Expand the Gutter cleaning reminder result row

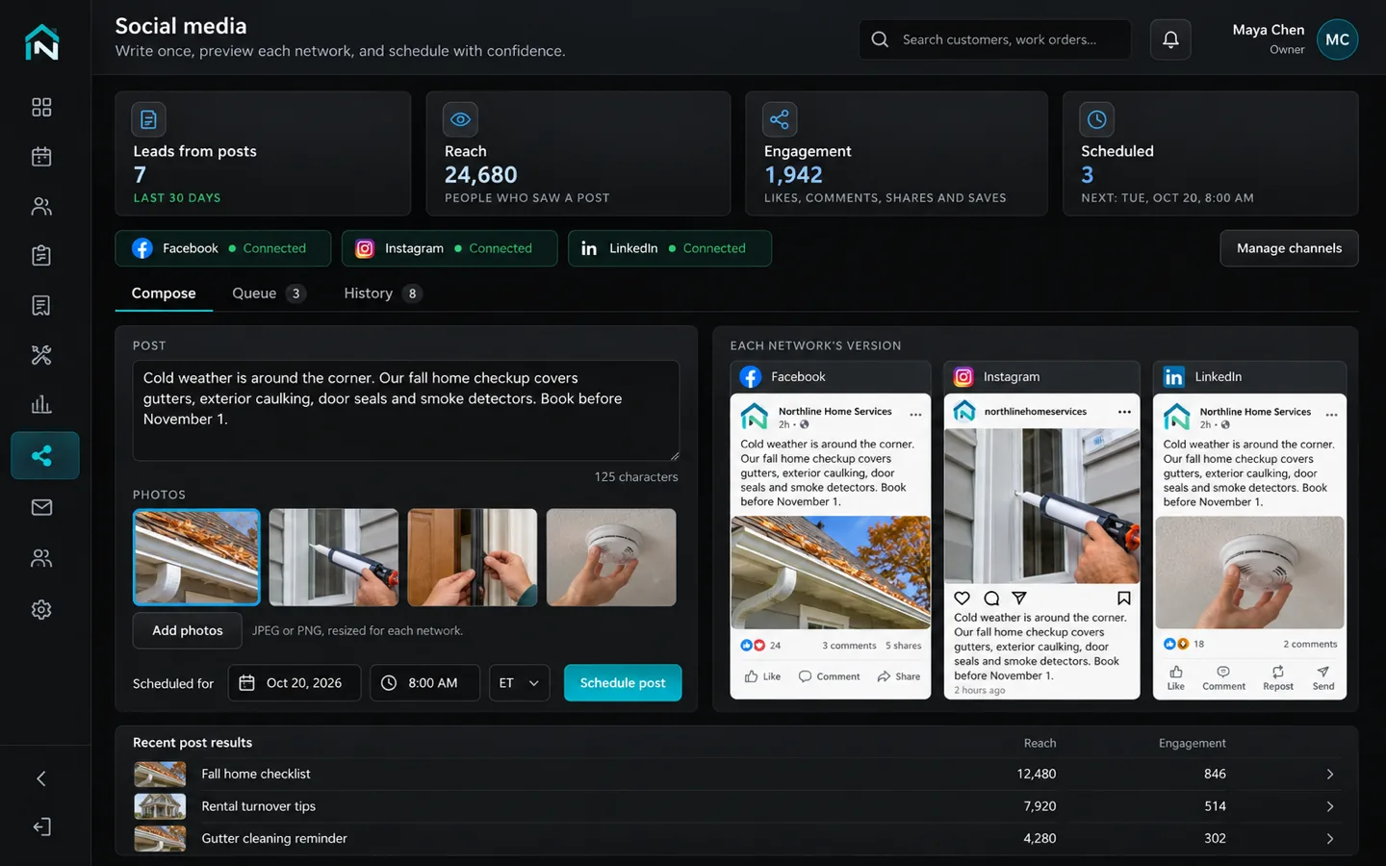pos(736,838)
